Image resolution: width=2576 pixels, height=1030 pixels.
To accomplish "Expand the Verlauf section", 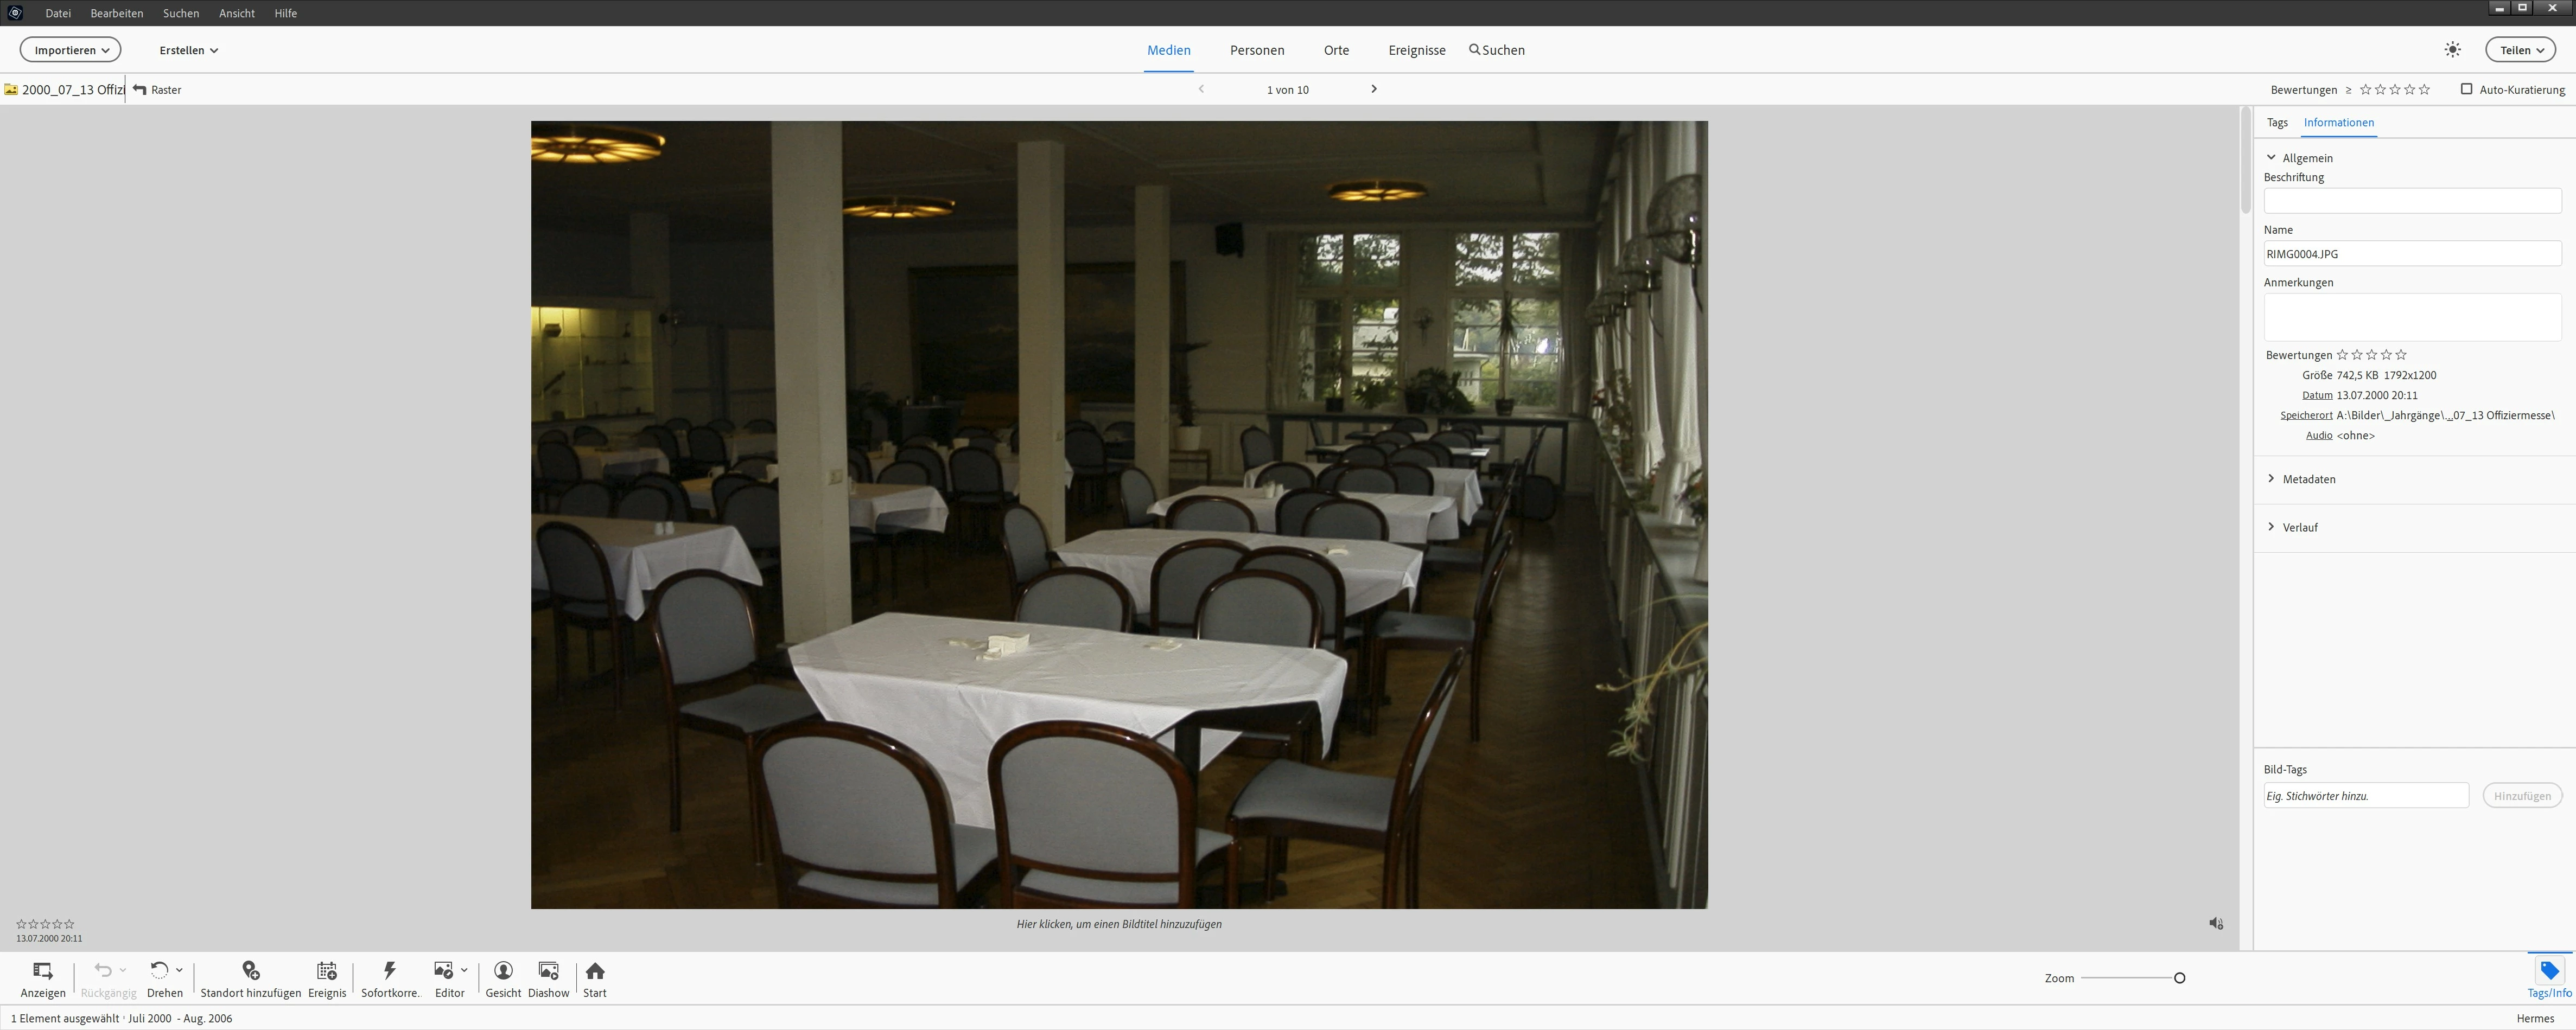I will pos(2300,528).
